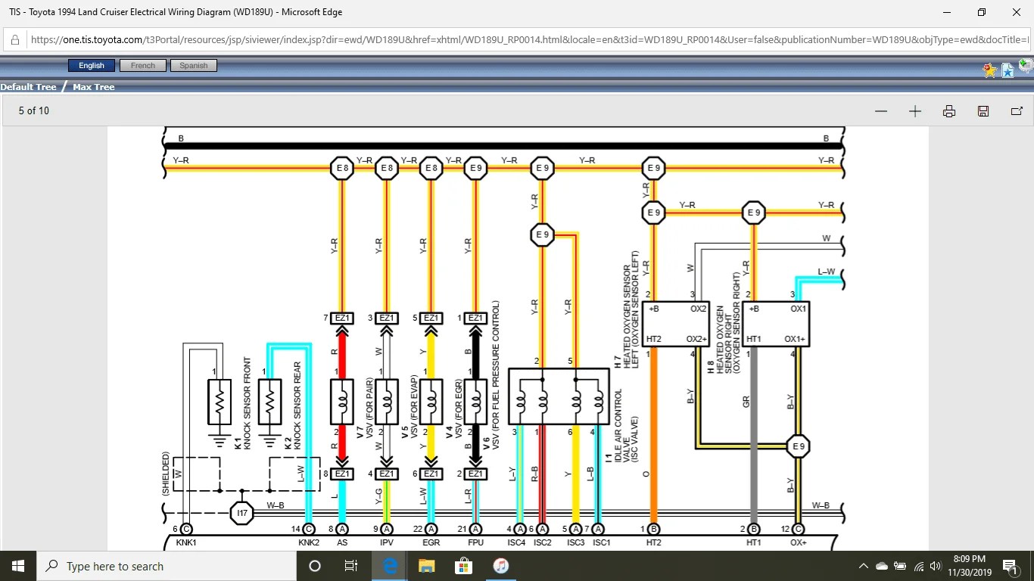The image size is (1034, 581).
Task: Open full-screen view arrow icon in PDF toolbar
Action: [x=1017, y=111]
